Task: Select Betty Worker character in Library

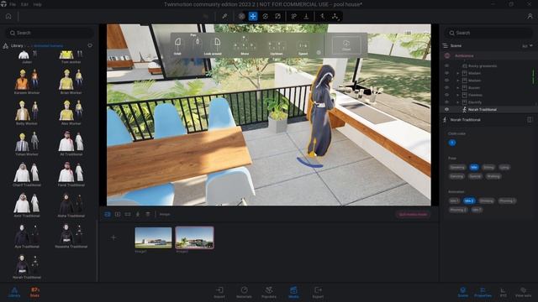Action: click(27, 112)
